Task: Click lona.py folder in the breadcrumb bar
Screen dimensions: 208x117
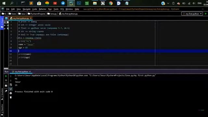Action: pyautogui.click(x=52, y=14)
